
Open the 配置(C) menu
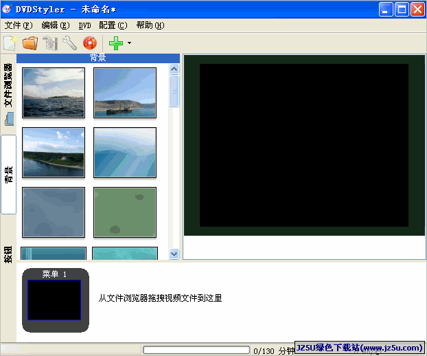pyautogui.click(x=113, y=25)
